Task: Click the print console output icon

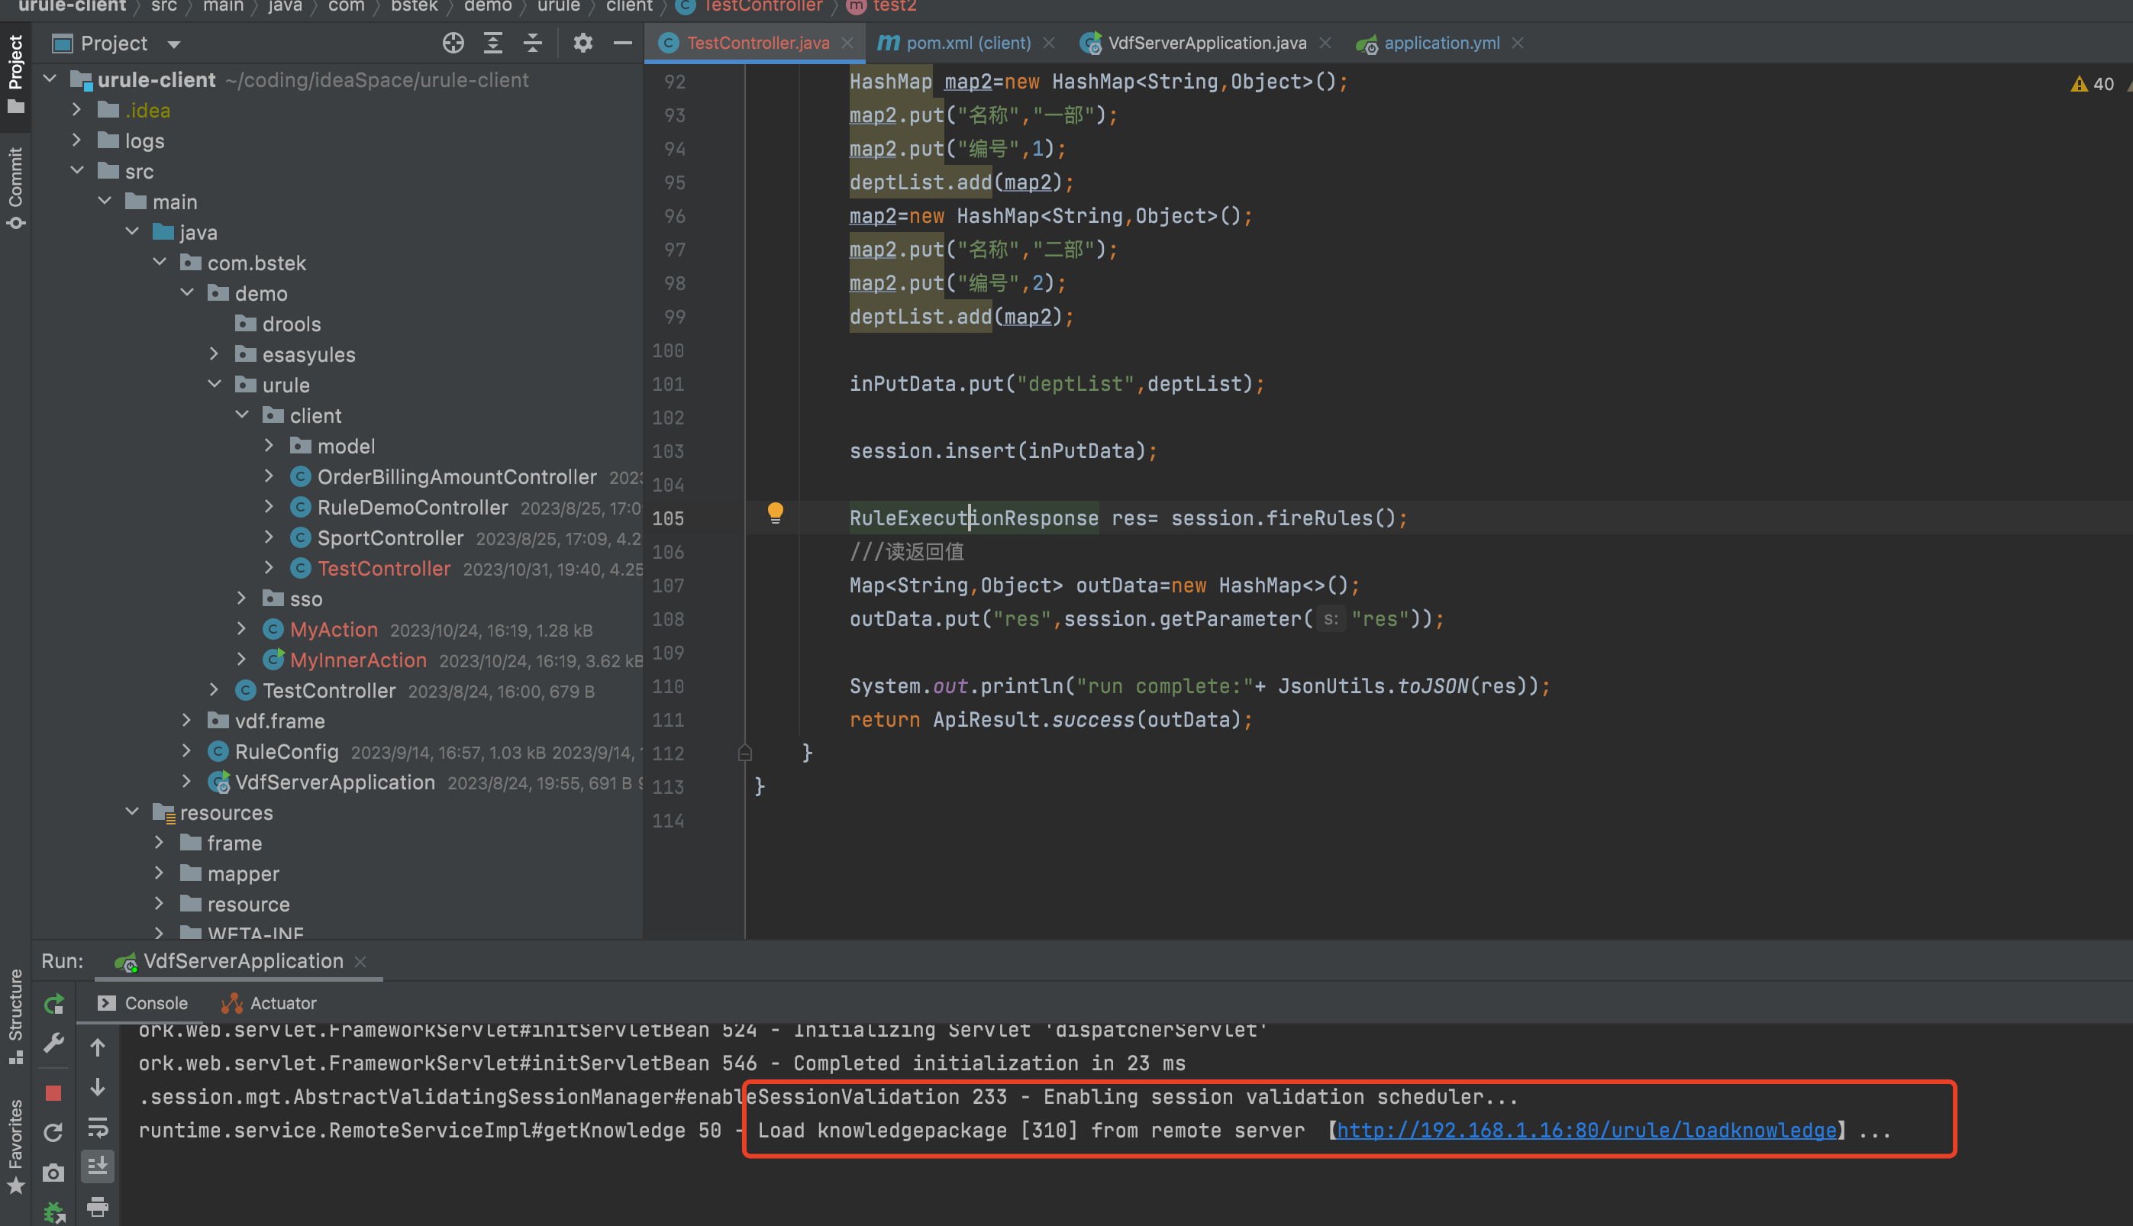Action: [x=98, y=1207]
